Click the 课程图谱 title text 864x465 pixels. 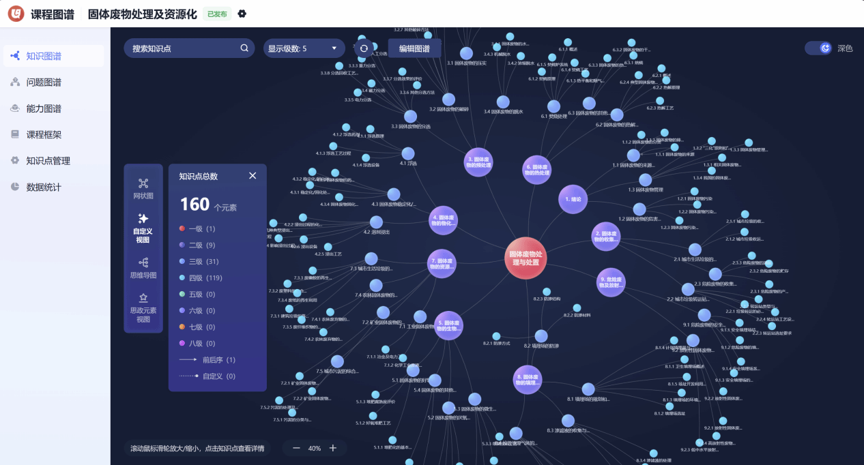click(53, 14)
